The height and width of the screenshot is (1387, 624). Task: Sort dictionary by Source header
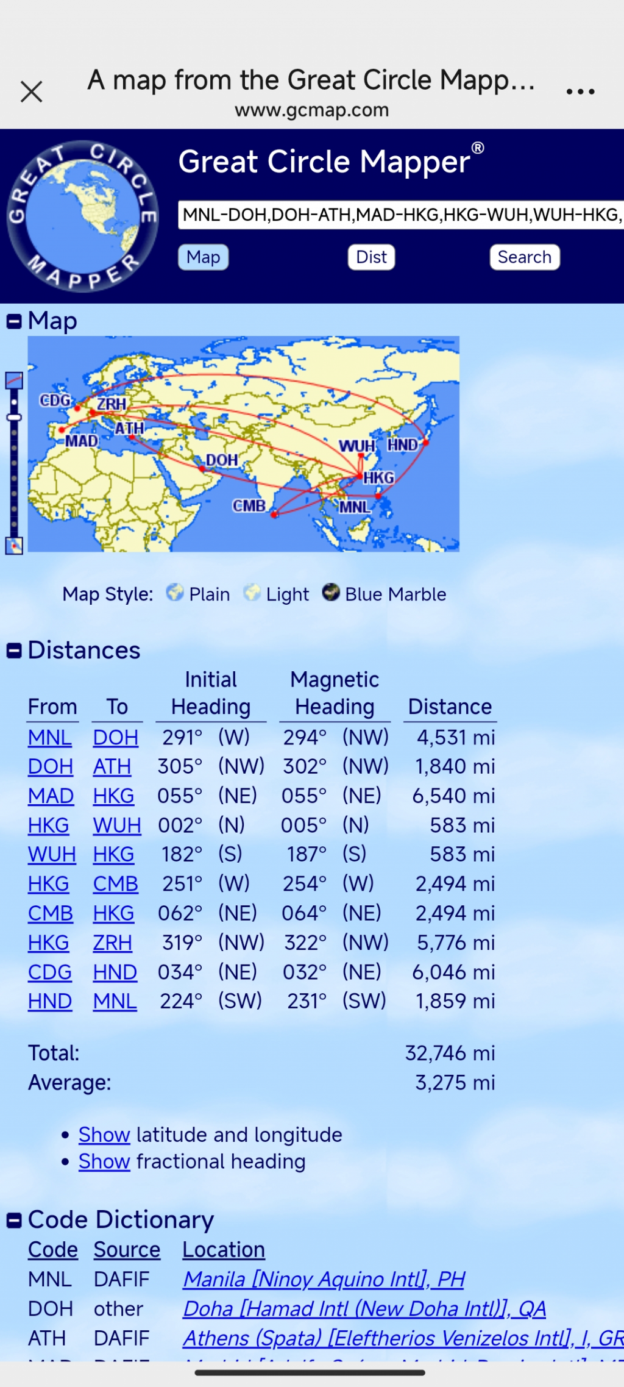click(127, 1250)
